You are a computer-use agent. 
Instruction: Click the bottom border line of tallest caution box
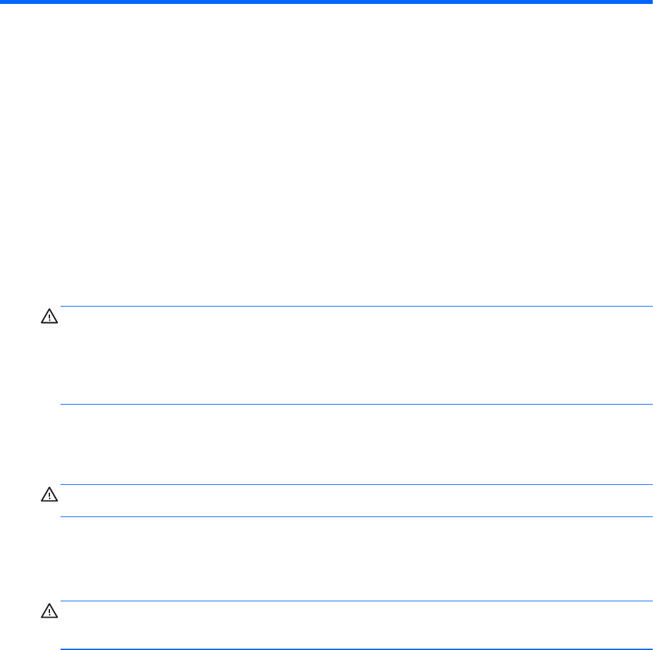(357, 404)
